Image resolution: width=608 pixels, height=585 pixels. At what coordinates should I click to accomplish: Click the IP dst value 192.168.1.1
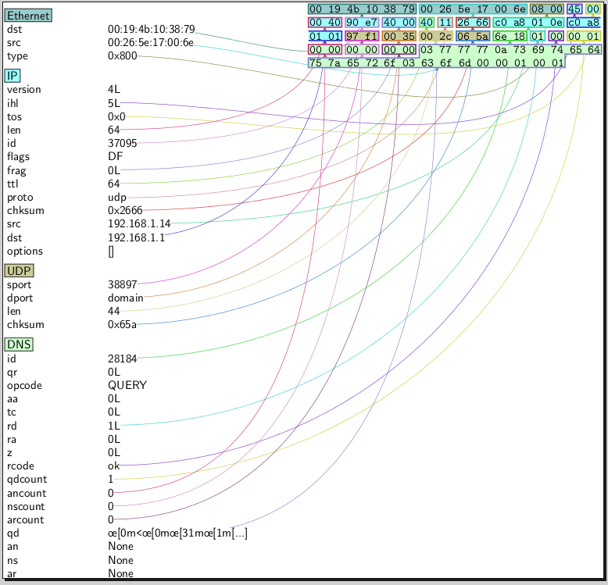click(x=136, y=237)
